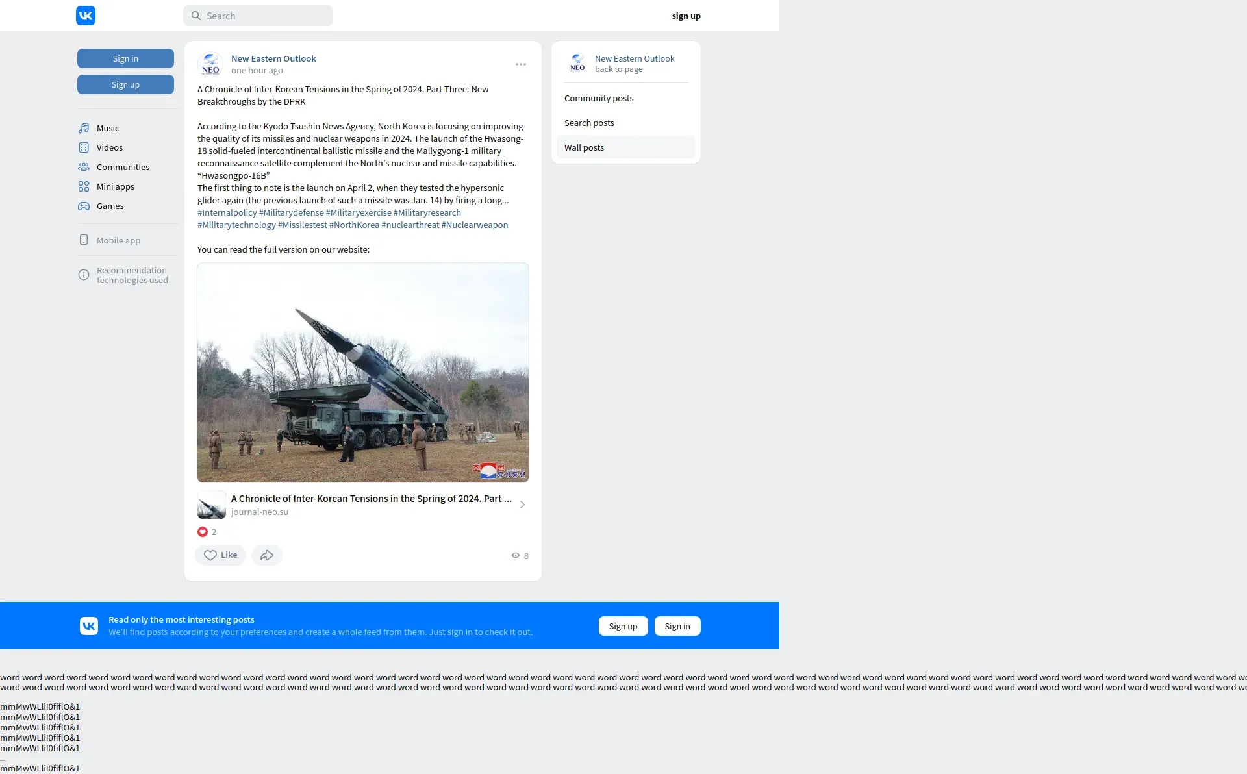The image size is (1247, 774).
Task: Click the journal-neo.su domain text
Action: click(x=260, y=512)
